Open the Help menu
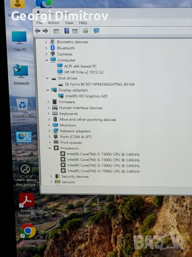 (x=83, y=22)
